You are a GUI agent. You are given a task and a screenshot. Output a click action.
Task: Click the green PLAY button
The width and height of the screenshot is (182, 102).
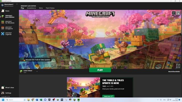(100, 70)
